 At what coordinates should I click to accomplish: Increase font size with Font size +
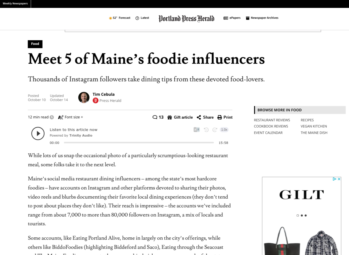pos(70,117)
